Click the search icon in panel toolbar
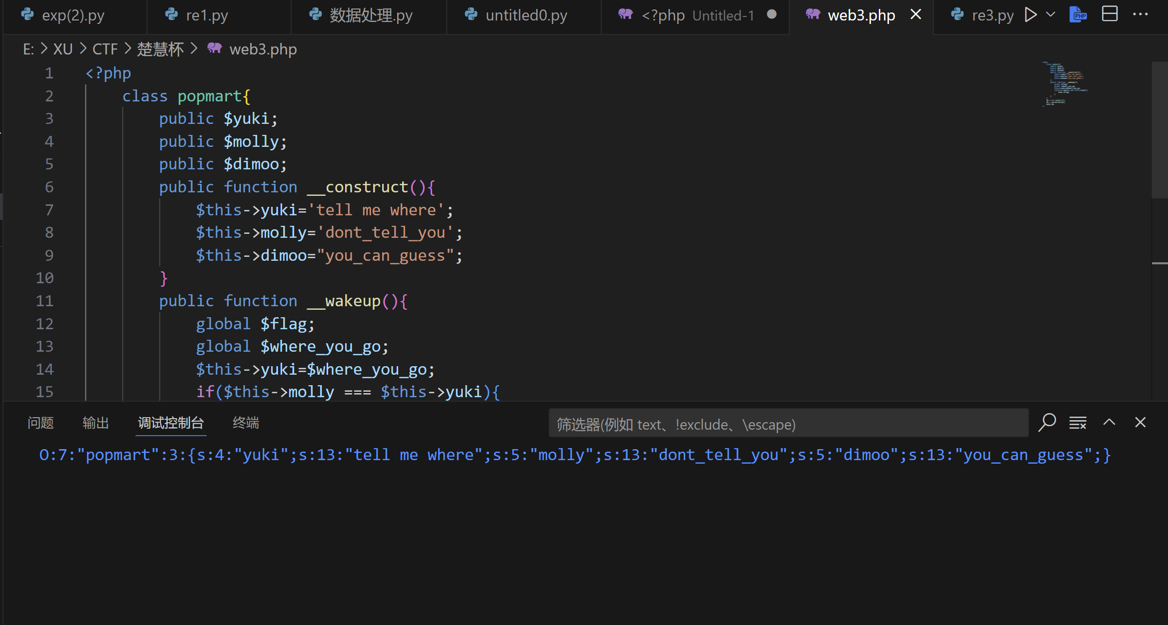1168x625 pixels. 1047,423
